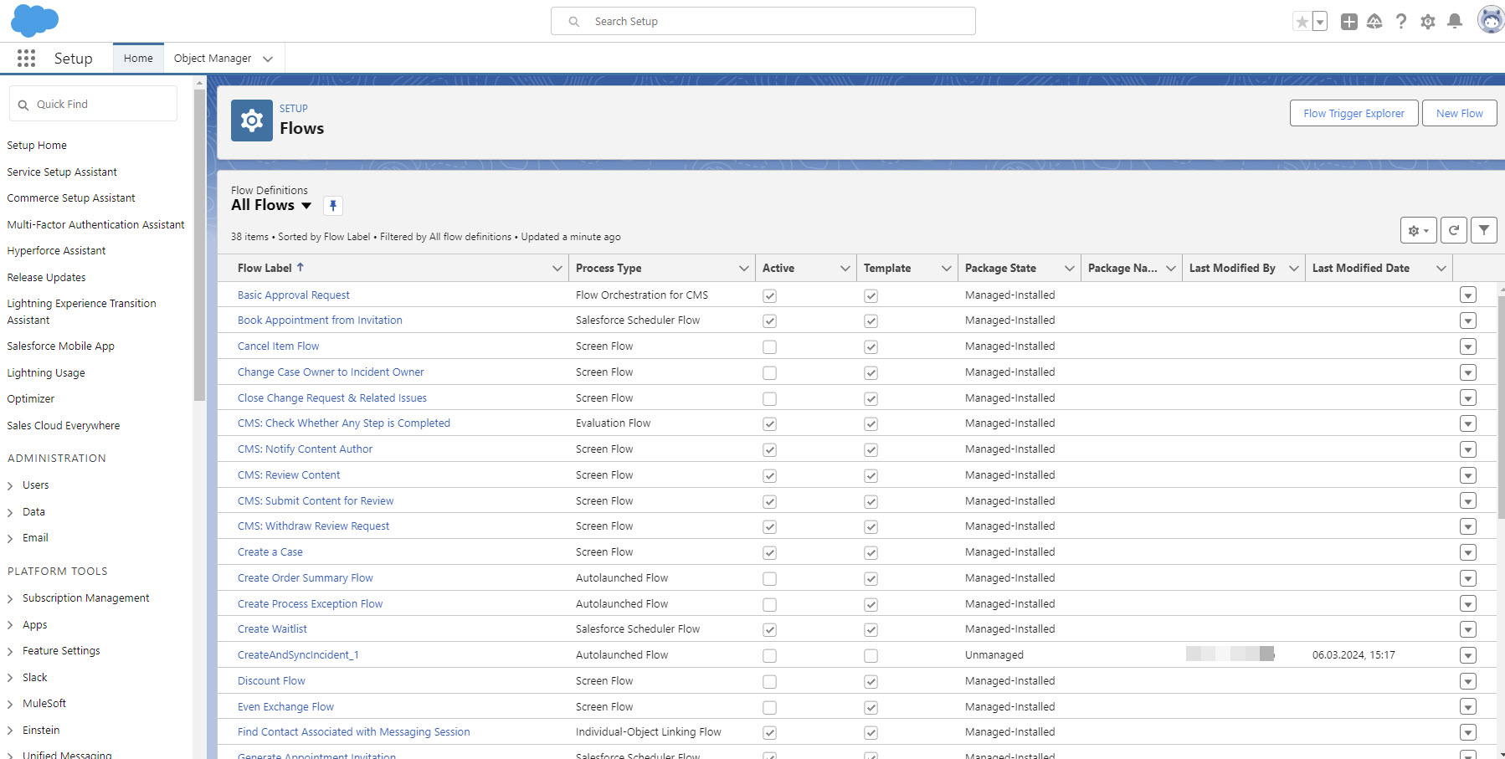The image size is (1505, 759).
Task: Open the App Launcher grid icon
Action: (26, 58)
